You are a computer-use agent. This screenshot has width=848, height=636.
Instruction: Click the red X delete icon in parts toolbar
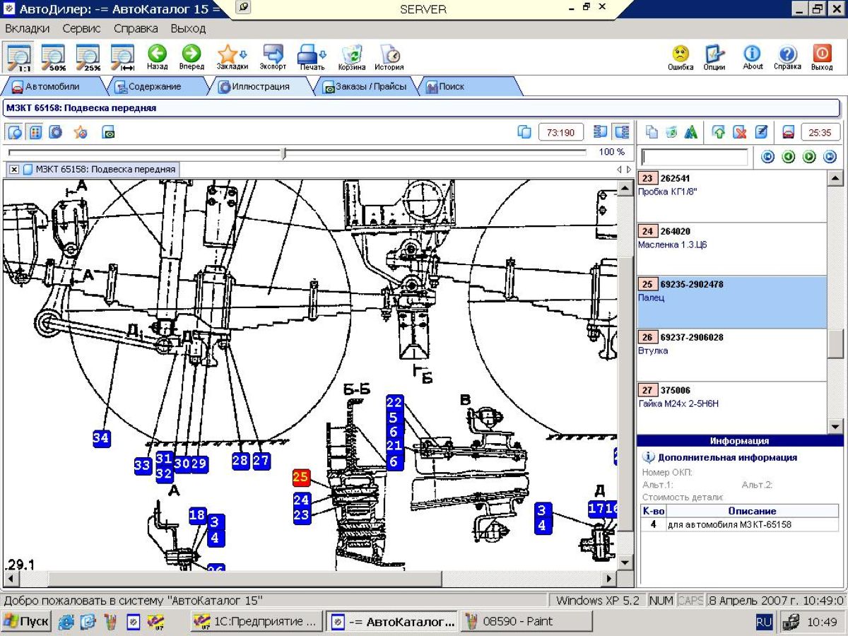740,132
